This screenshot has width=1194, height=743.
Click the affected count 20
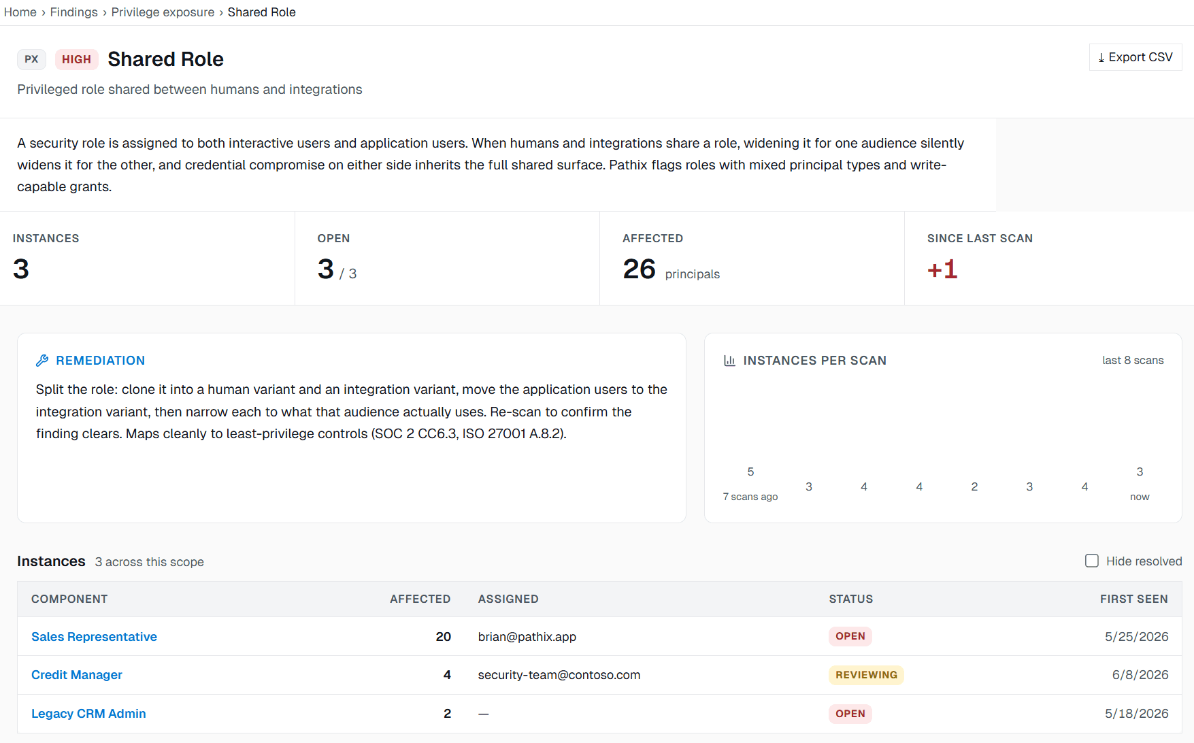444,637
